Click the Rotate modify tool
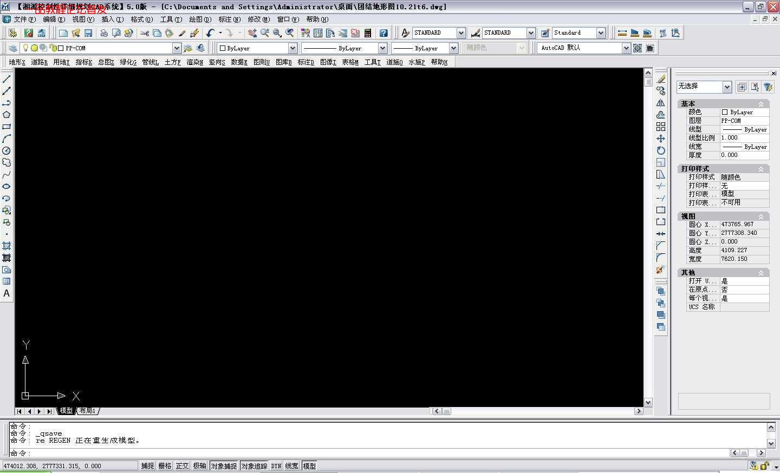This screenshot has width=780, height=473. coord(661,150)
